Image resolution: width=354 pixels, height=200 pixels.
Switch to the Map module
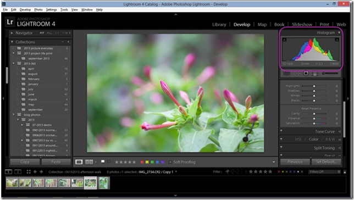pos(262,25)
